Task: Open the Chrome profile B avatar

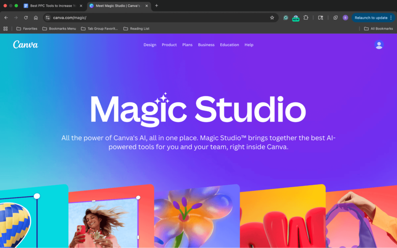Action: (345, 18)
